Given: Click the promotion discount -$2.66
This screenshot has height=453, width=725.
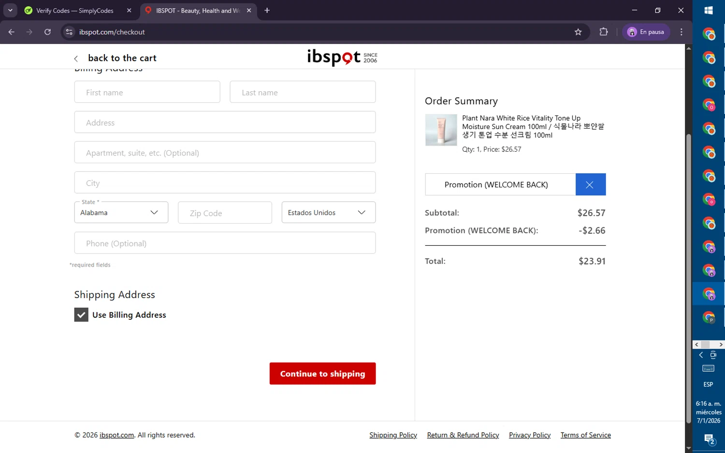Looking at the screenshot, I should 592,230.
